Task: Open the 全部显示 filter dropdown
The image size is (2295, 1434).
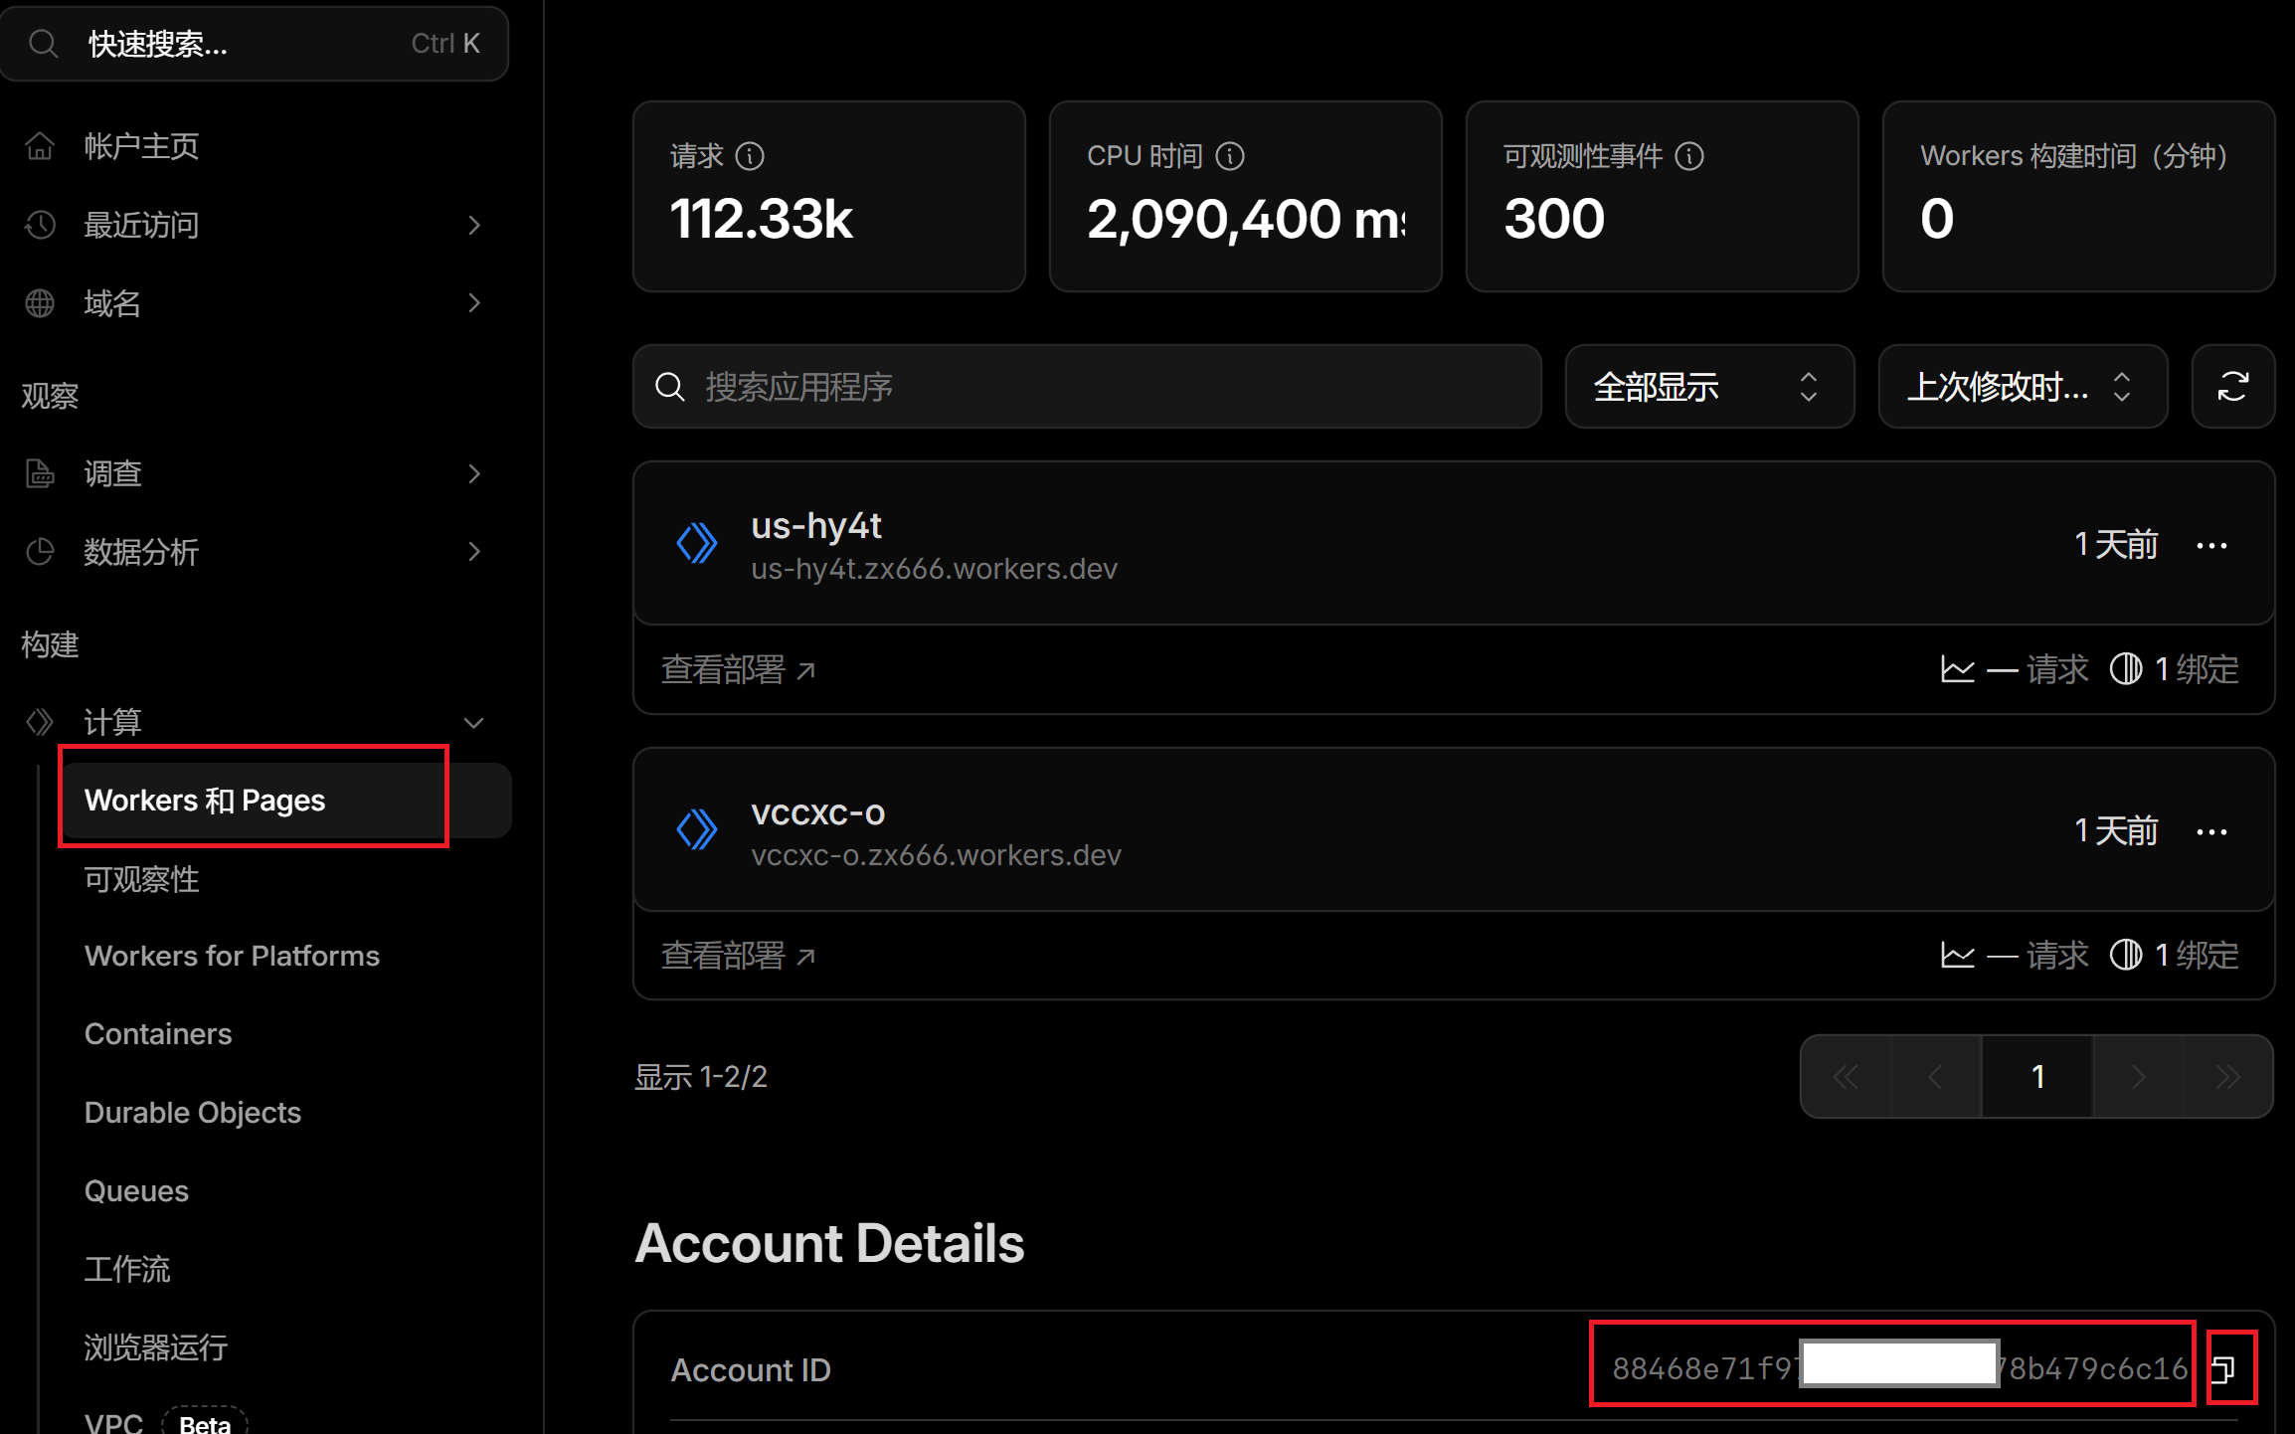Action: (x=1709, y=387)
